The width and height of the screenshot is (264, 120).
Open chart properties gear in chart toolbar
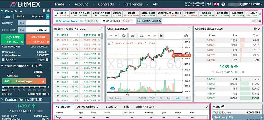click(124, 36)
